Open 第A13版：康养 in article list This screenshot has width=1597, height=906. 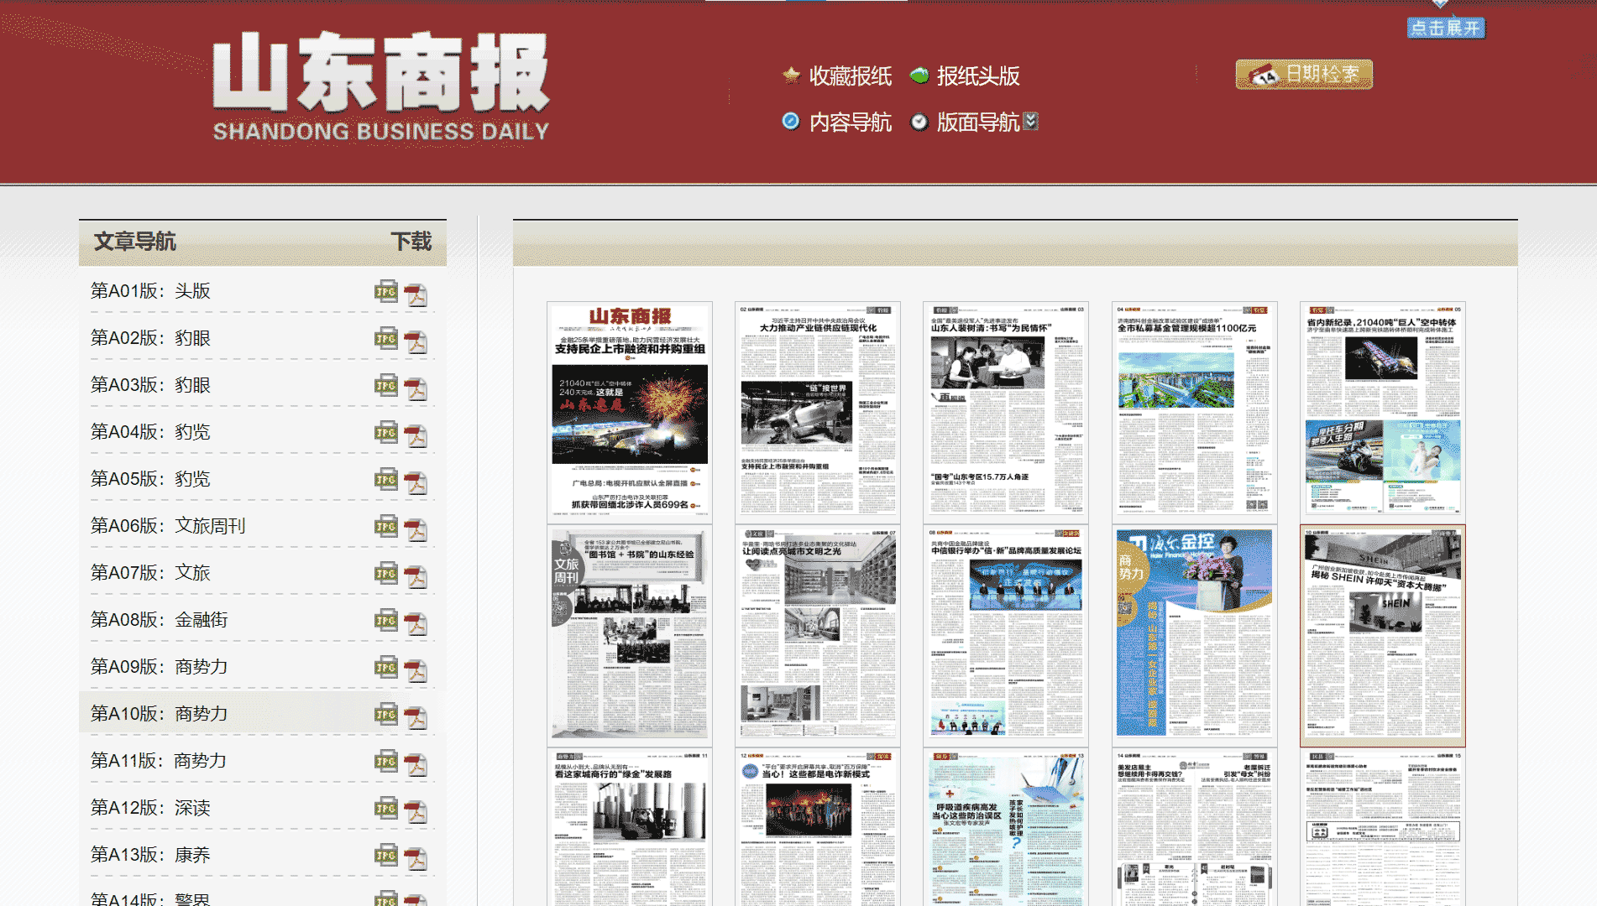coord(150,855)
